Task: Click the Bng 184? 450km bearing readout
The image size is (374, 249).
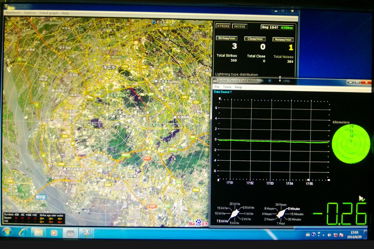Action: coord(277,27)
